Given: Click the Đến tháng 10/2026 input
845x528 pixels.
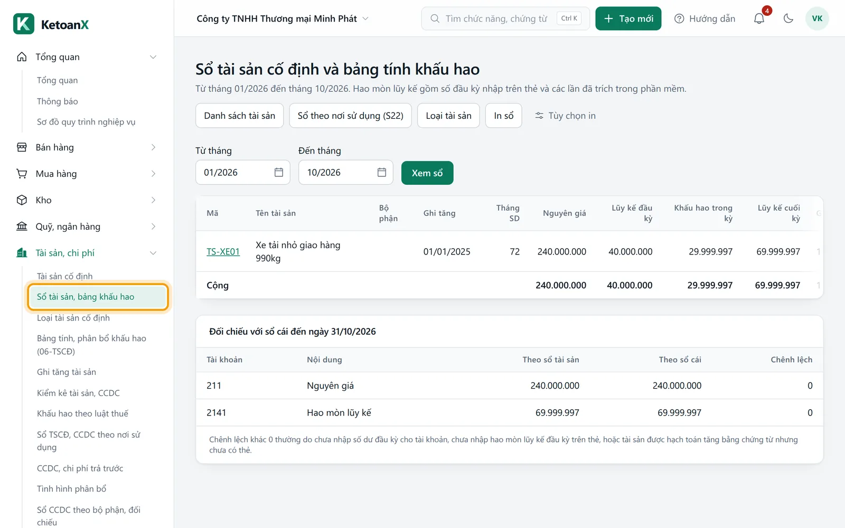Looking at the screenshot, I should pyautogui.click(x=346, y=172).
